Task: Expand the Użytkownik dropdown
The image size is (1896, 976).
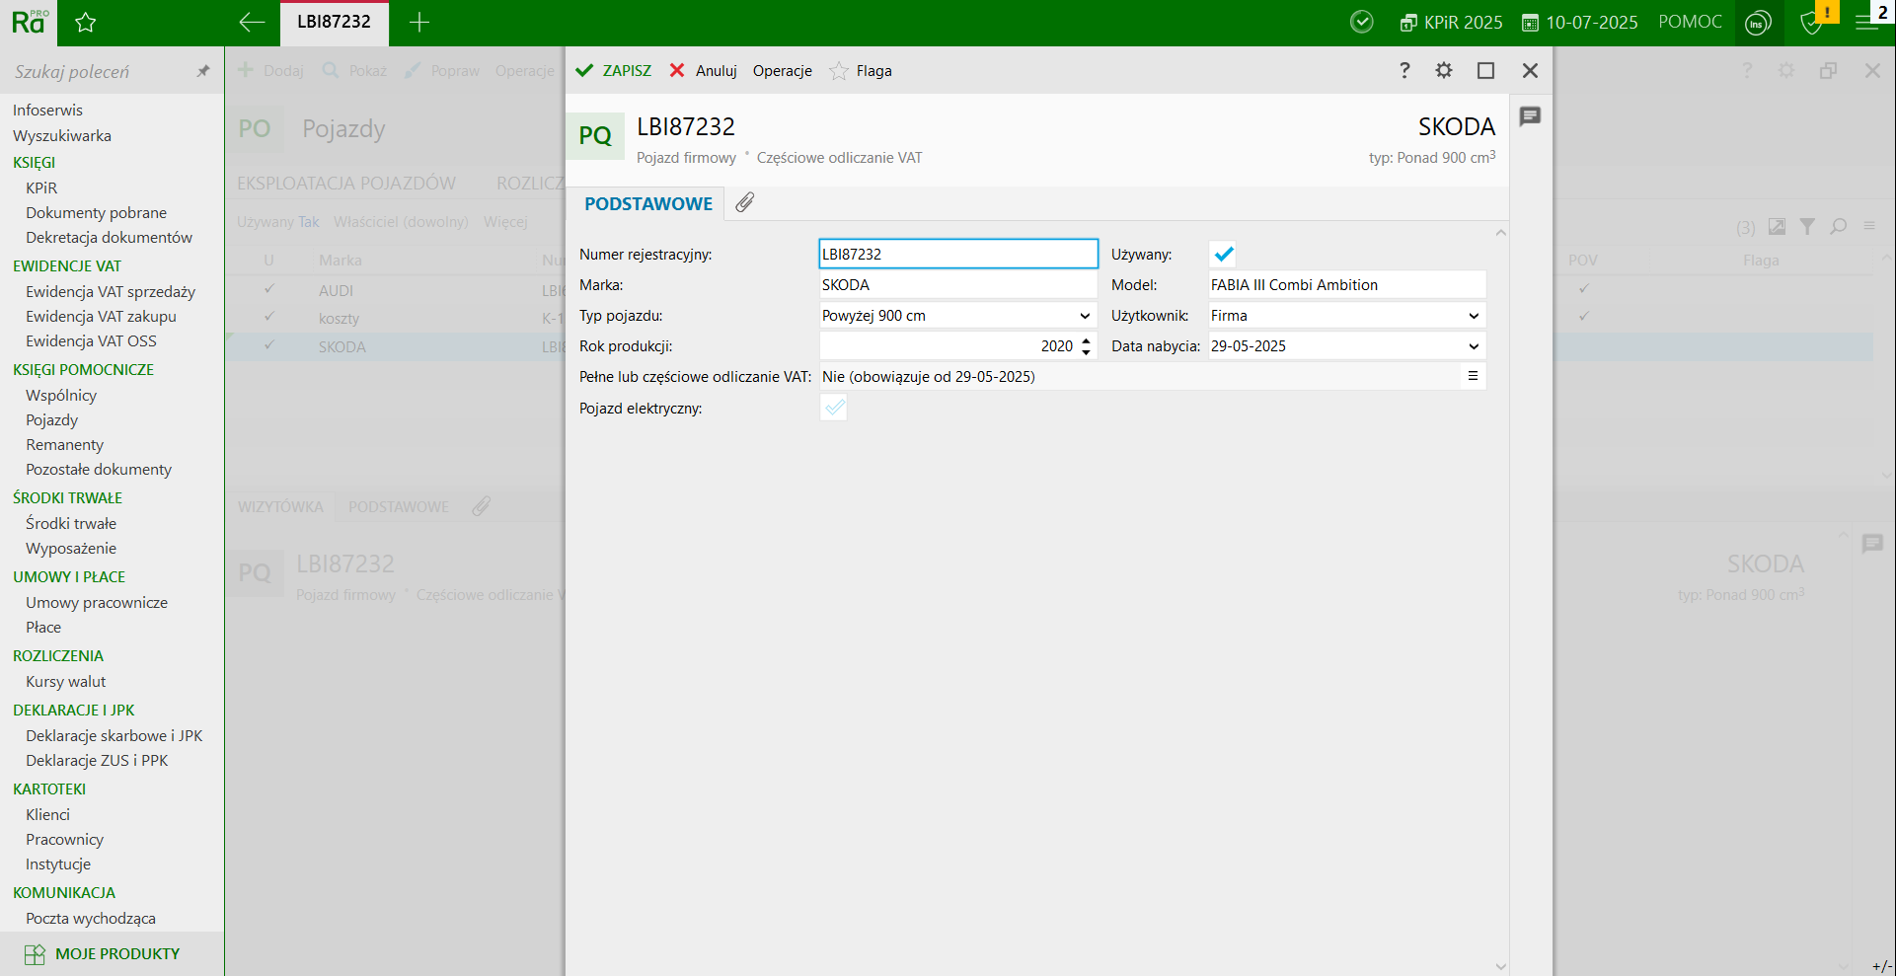Action: (x=1474, y=316)
